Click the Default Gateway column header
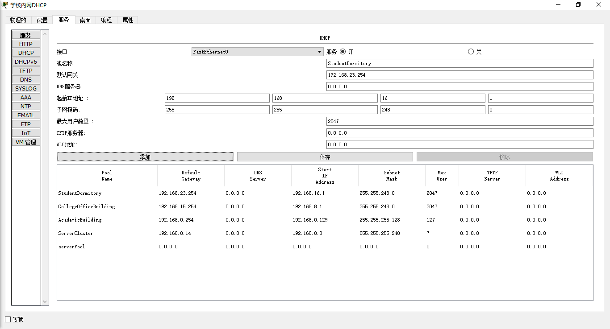This screenshot has width=610, height=329. (191, 176)
